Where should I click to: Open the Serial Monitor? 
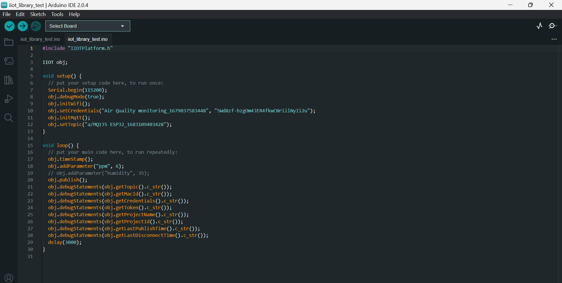(x=552, y=26)
